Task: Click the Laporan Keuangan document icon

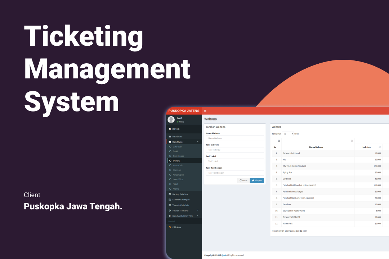Action: pyautogui.click(x=170, y=200)
